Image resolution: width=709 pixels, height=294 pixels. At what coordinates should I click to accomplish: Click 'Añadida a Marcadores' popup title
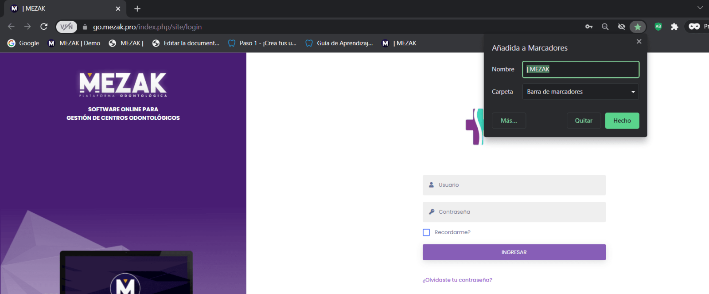530,48
